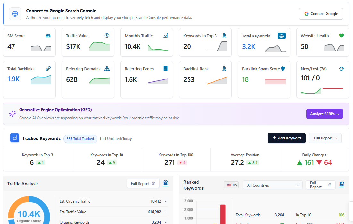Click the globe icon on the Total Keywords card

point(282,36)
